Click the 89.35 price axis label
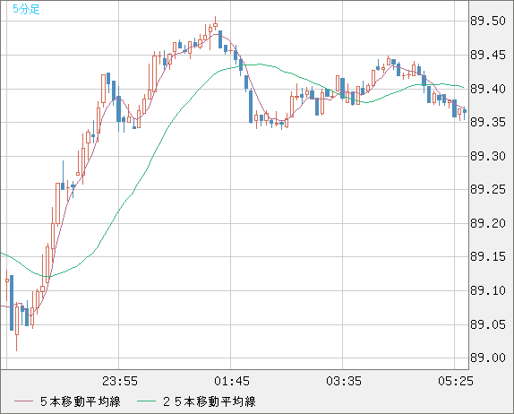Image resolution: width=514 pixels, height=414 pixels. coord(488,122)
